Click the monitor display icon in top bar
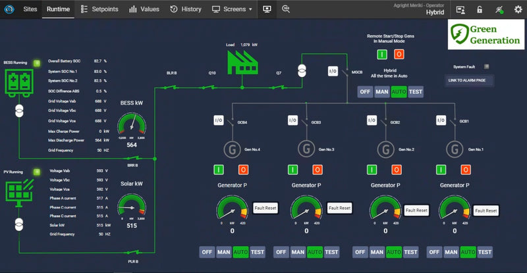This screenshot has width=527, height=273. click(x=267, y=9)
